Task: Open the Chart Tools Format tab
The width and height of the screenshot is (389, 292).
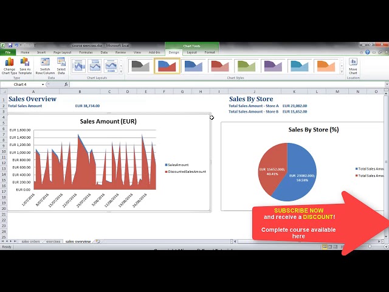Action: (x=210, y=52)
